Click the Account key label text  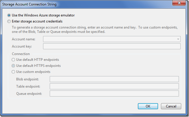(22, 46)
